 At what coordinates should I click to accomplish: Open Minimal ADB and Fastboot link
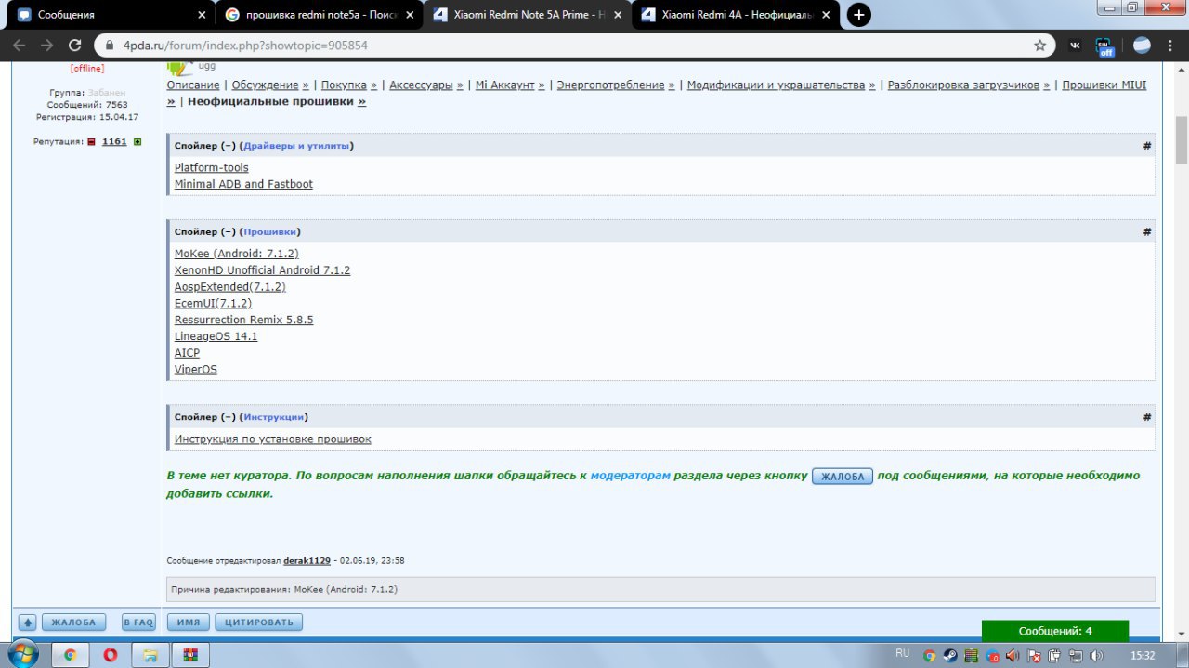[243, 184]
